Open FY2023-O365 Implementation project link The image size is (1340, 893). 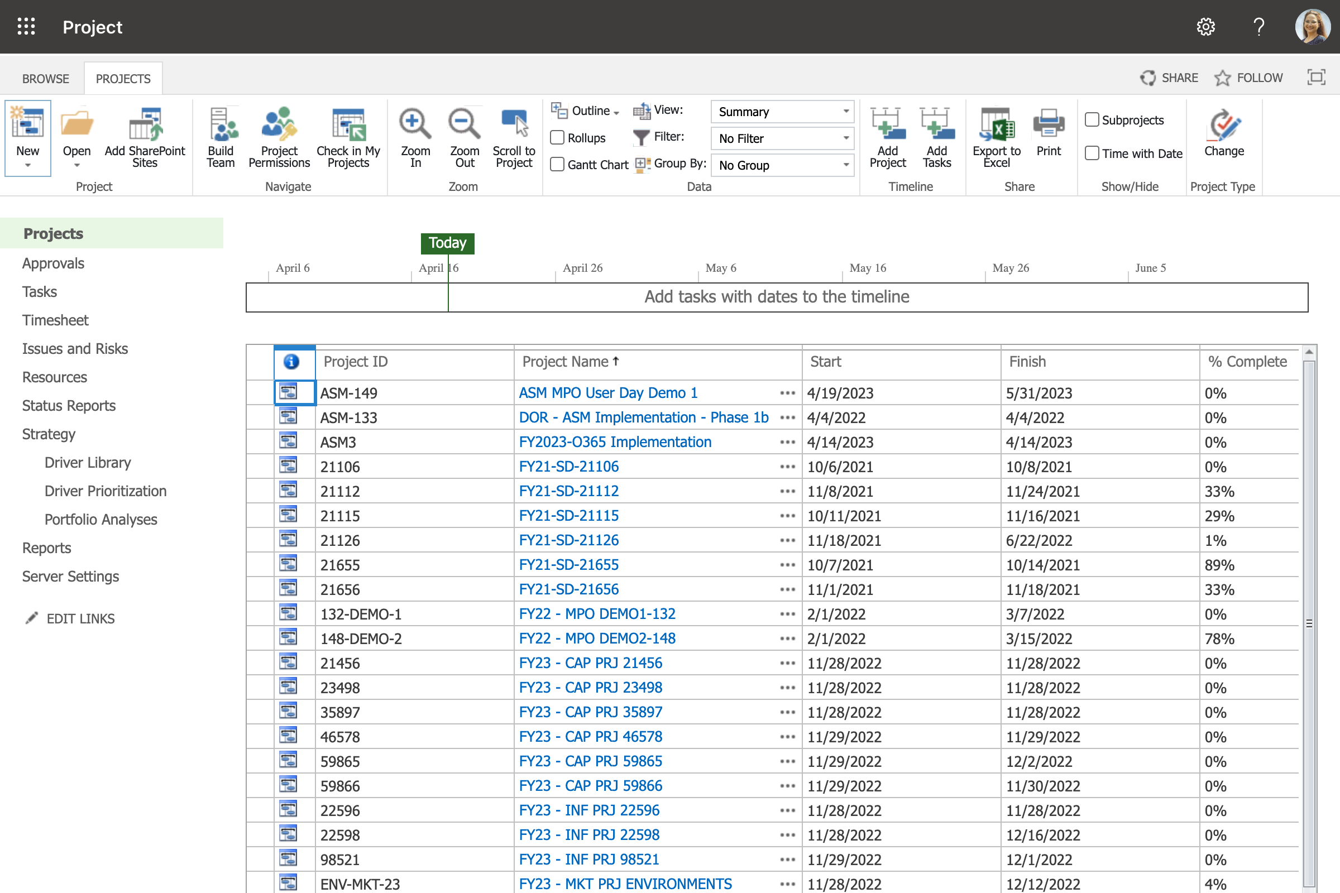click(615, 442)
